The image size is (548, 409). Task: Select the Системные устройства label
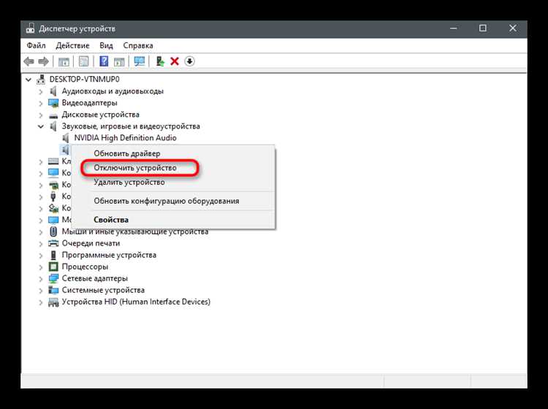click(103, 290)
